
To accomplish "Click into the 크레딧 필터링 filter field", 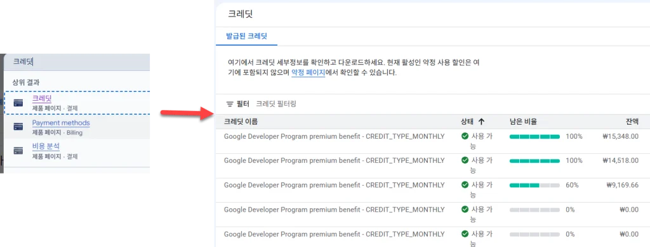I will 276,104.
